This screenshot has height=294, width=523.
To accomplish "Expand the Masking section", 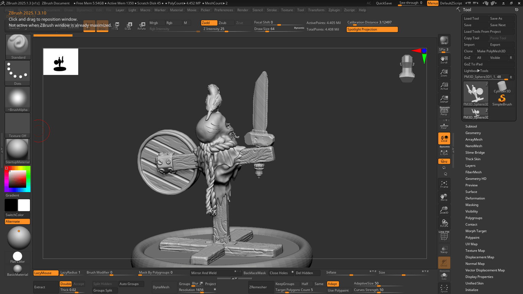I will 472,205.
